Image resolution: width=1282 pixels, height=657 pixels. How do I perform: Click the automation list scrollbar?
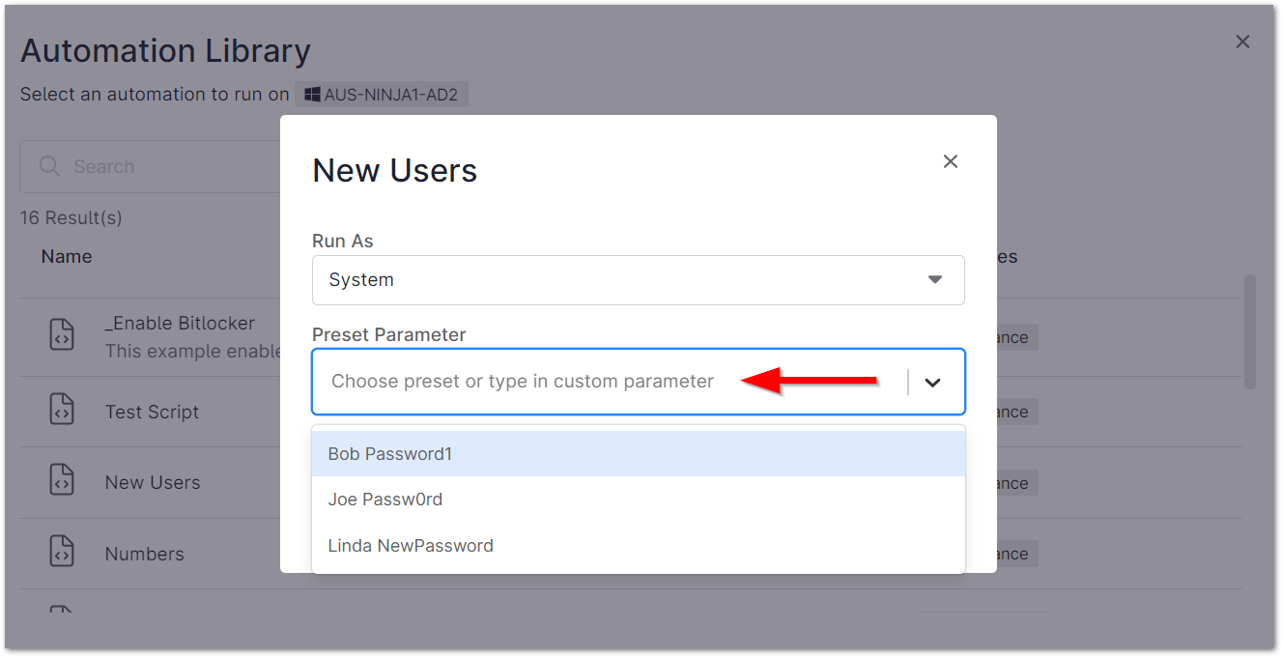pos(1249,331)
